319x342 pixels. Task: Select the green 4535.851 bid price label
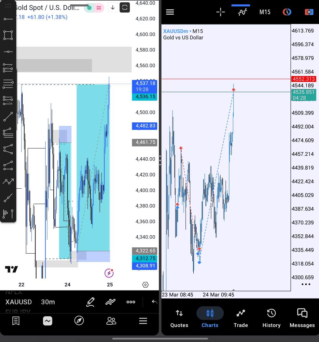click(x=304, y=95)
